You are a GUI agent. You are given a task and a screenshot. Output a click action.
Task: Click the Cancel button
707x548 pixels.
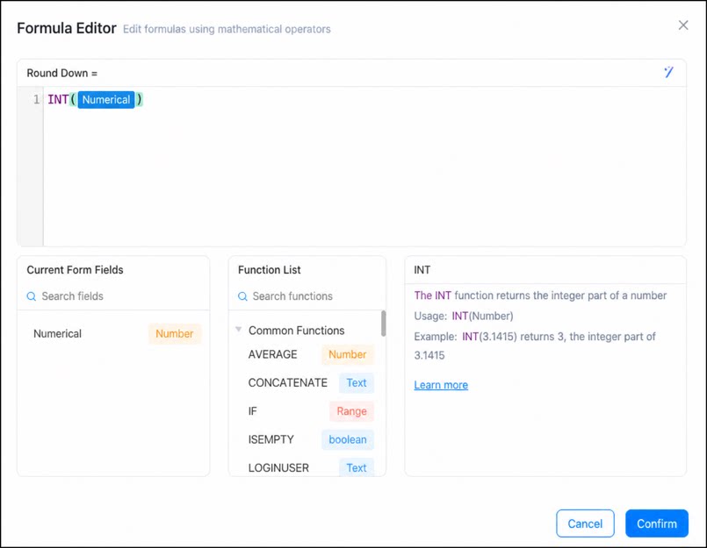point(585,523)
